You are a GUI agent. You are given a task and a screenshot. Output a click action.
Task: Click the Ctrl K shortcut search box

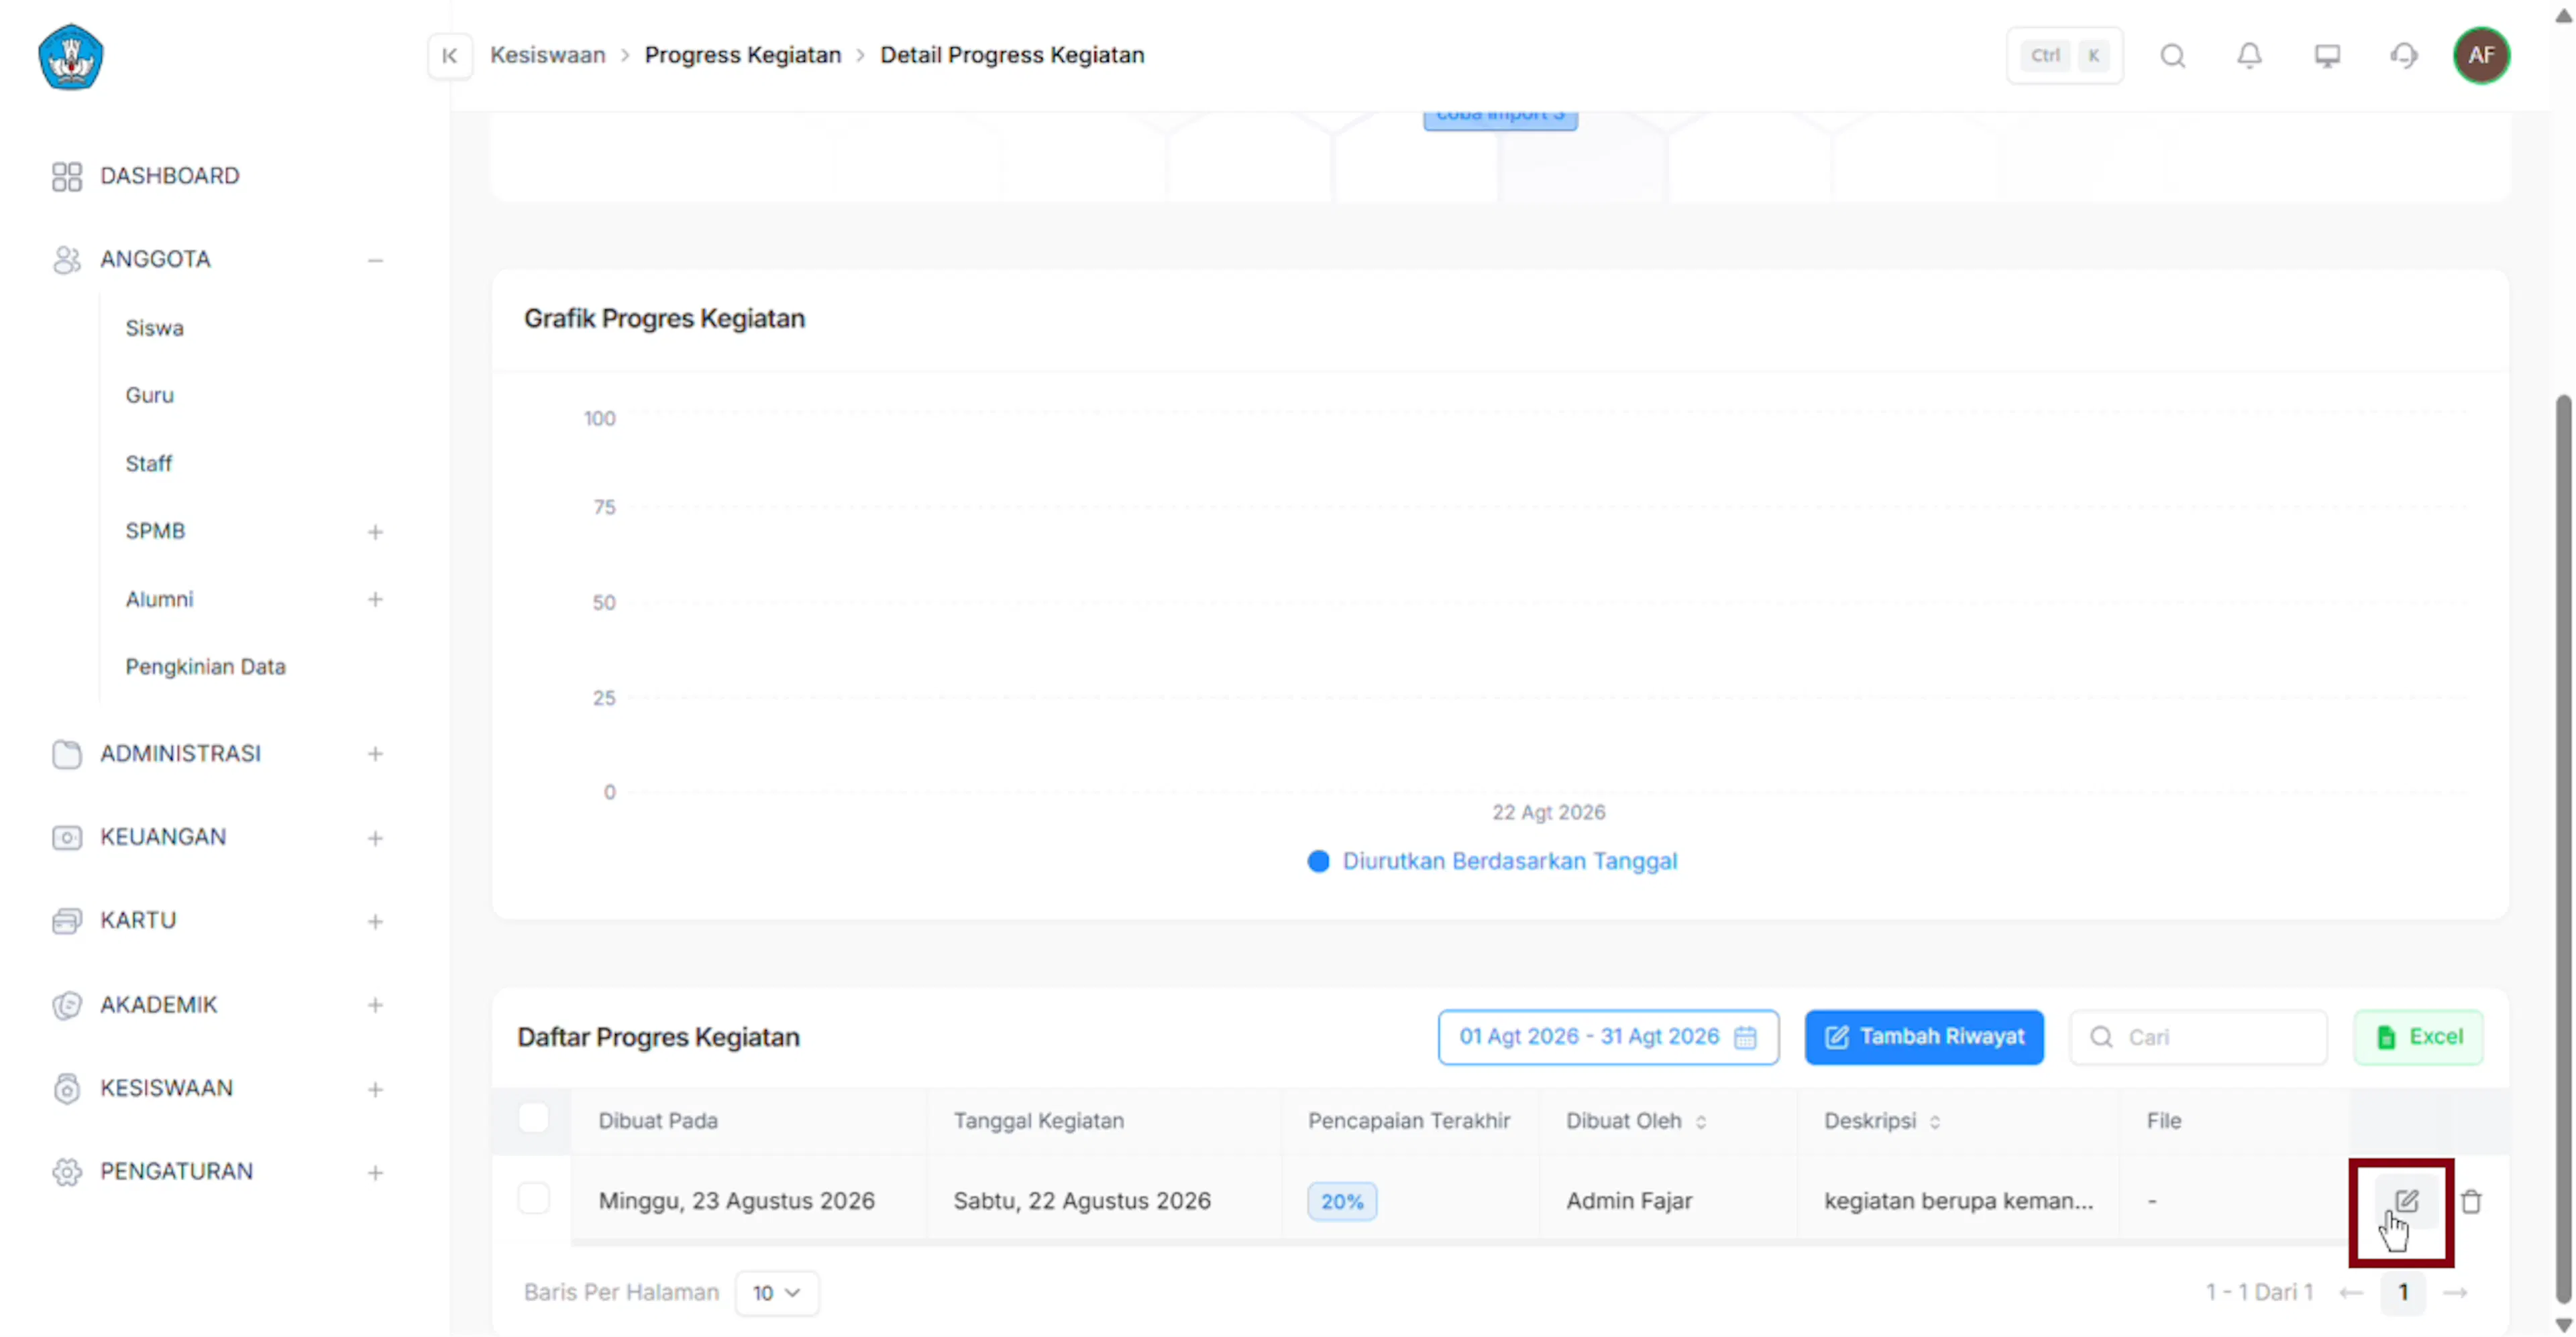[x=2064, y=55]
